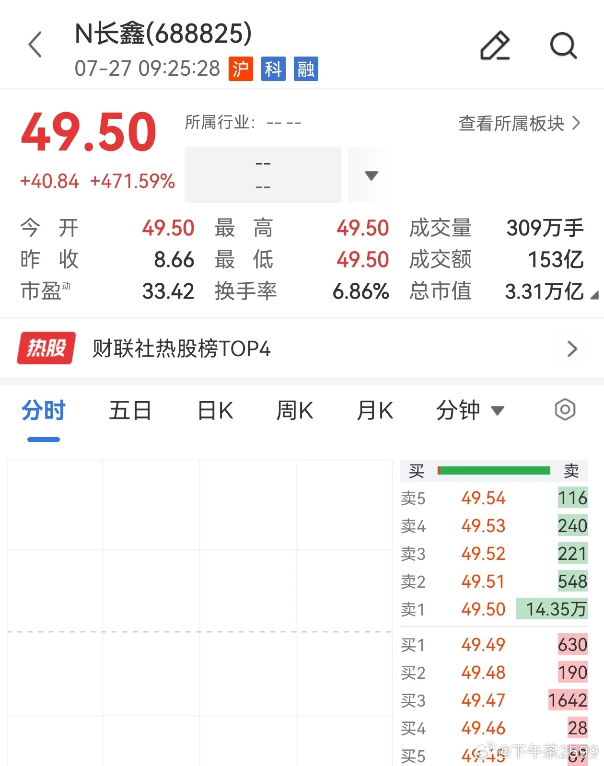
Task: Open chart settings hexagon icon
Action: click(565, 410)
